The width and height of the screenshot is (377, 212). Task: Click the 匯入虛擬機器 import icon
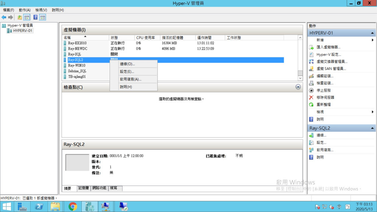tap(311, 47)
